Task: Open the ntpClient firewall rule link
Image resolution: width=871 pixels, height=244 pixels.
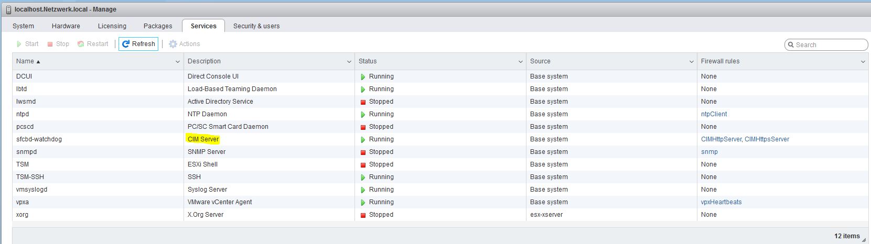Action: point(714,114)
